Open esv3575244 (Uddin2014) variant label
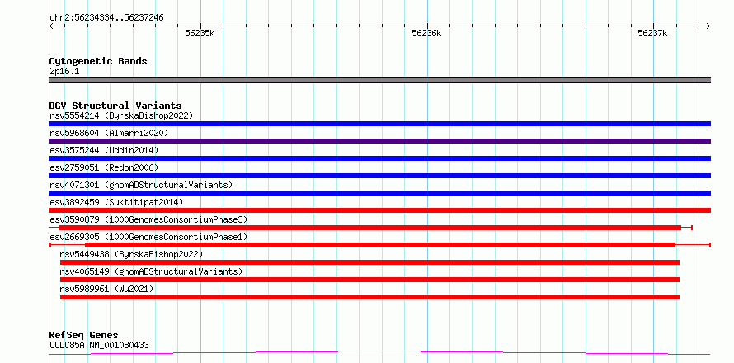 tap(104, 150)
